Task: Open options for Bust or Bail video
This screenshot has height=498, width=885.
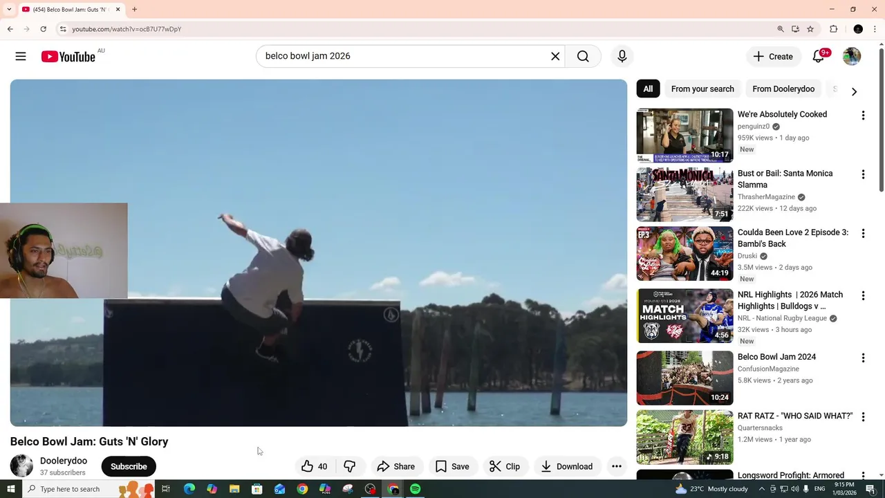Action: tap(863, 174)
